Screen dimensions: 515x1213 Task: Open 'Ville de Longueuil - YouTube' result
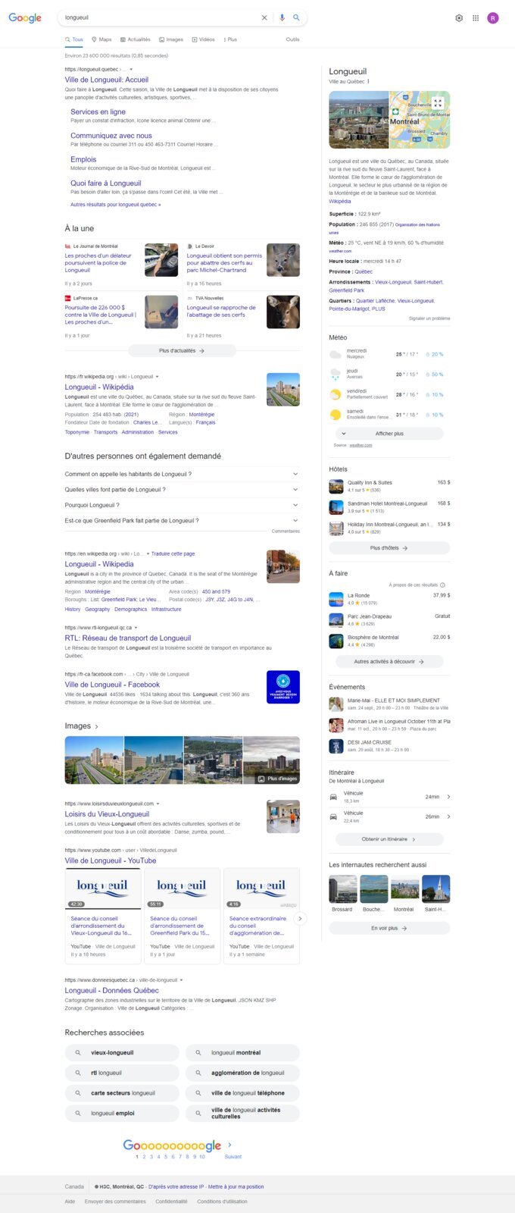[111, 860]
